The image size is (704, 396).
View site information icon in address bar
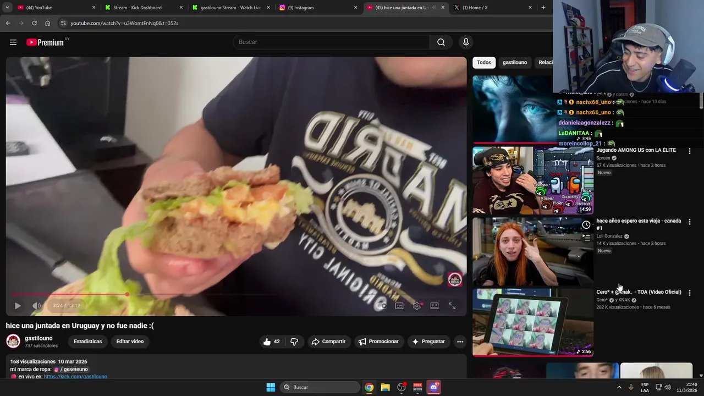63,23
